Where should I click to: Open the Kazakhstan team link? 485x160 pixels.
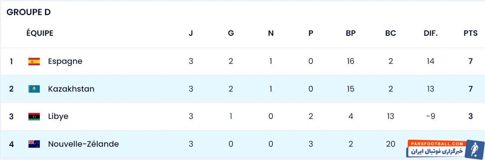click(71, 89)
